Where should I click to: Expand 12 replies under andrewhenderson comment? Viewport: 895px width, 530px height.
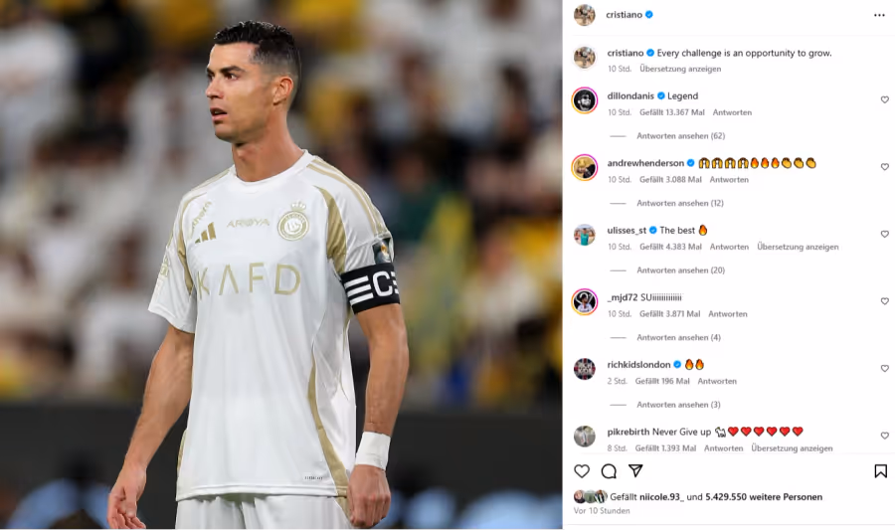[x=680, y=203]
